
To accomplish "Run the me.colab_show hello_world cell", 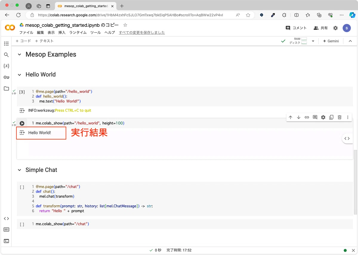I will pyautogui.click(x=22, y=123).
